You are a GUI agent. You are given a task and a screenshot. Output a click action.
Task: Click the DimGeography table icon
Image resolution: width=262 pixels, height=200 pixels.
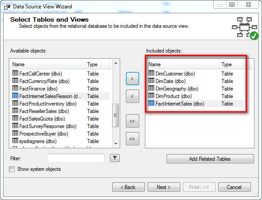[x=151, y=88]
